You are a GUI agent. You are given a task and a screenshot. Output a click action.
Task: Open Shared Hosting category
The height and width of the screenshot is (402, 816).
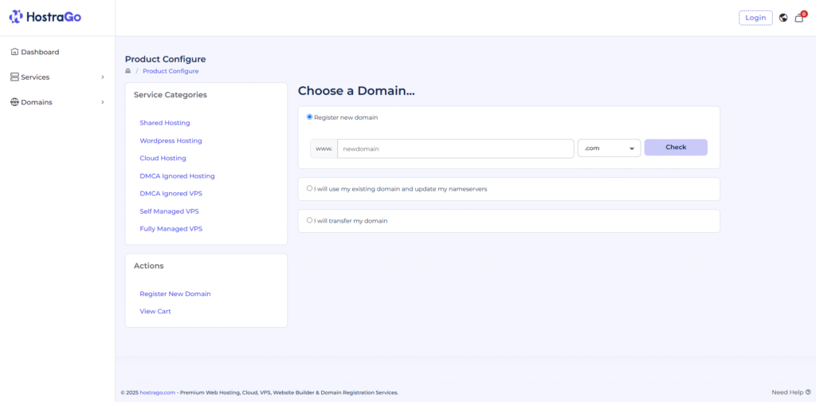[165, 123]
